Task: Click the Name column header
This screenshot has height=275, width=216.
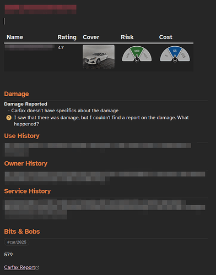Action: (x=15, y=37)
